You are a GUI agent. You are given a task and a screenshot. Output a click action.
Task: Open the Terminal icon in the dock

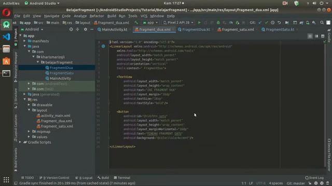[x=6, y=73]
